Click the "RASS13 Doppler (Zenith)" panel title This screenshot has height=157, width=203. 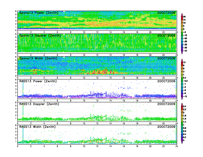[39, 104]
